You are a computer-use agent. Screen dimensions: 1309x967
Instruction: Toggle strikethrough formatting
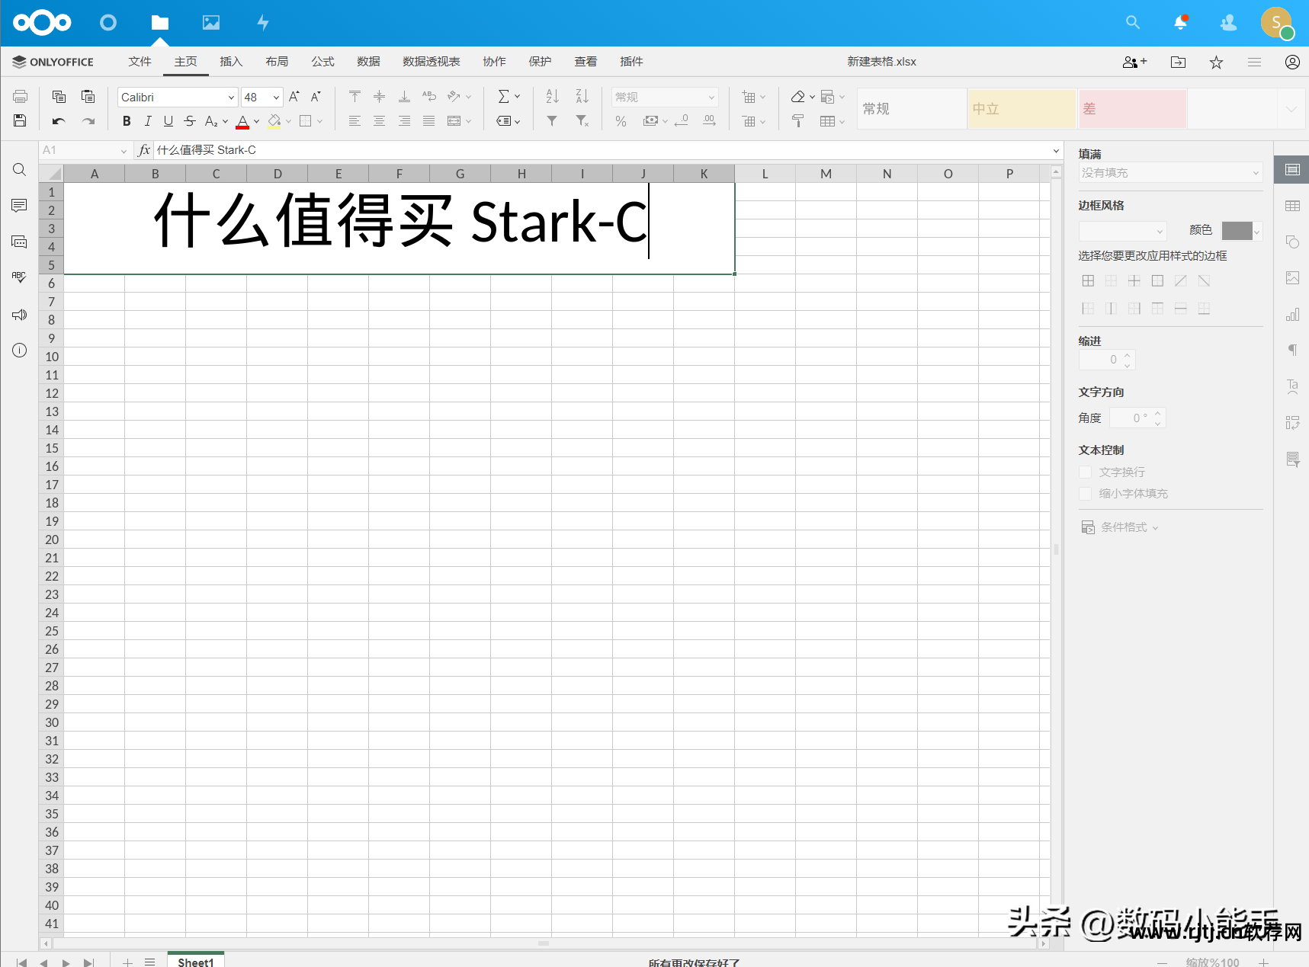point(190,121)
